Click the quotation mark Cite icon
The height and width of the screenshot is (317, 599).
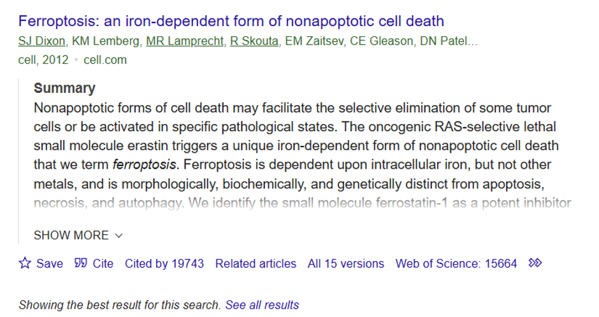click(x=80, y=263)
